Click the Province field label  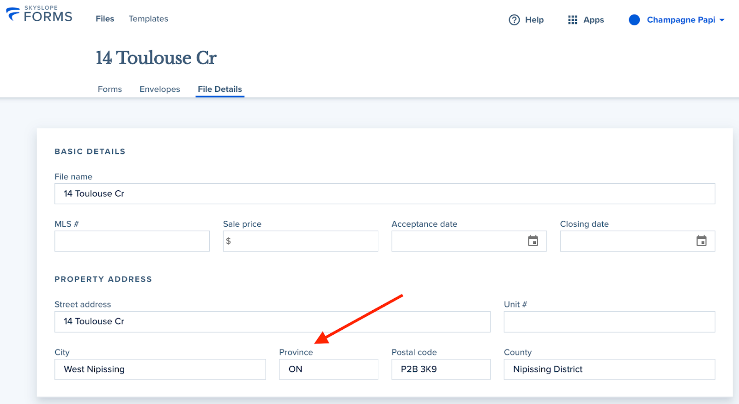point(296,352)
